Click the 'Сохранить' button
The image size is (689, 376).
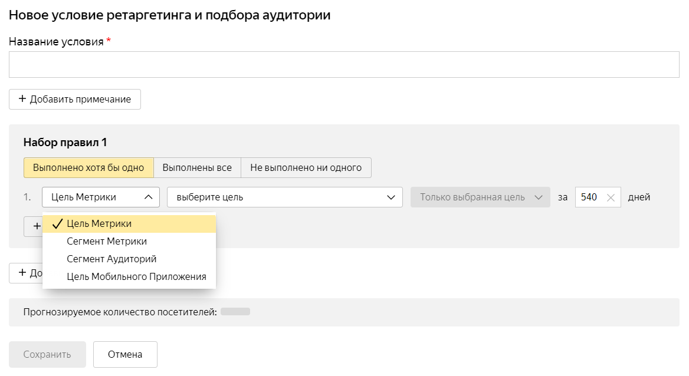[x=47, y=354]
